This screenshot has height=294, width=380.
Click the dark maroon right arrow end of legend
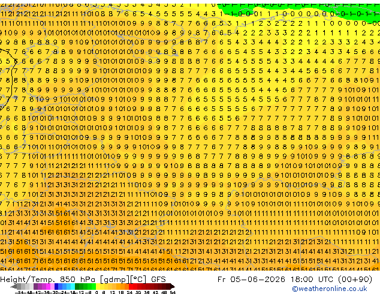(172, 286)
